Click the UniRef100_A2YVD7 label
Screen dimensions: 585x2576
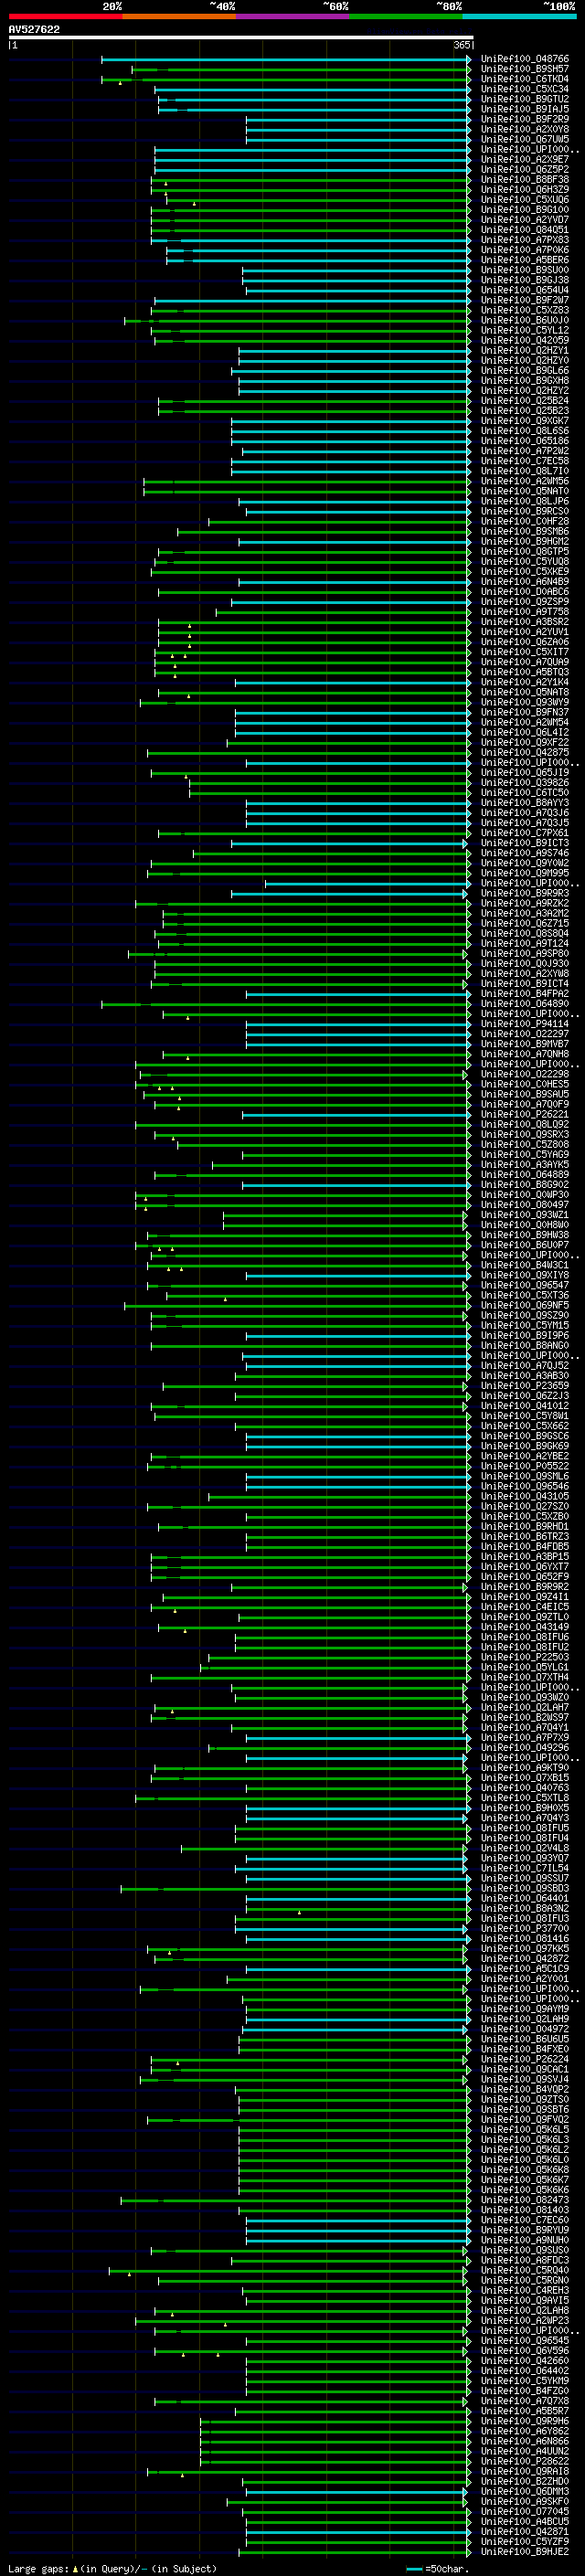[x=524, y=220]
